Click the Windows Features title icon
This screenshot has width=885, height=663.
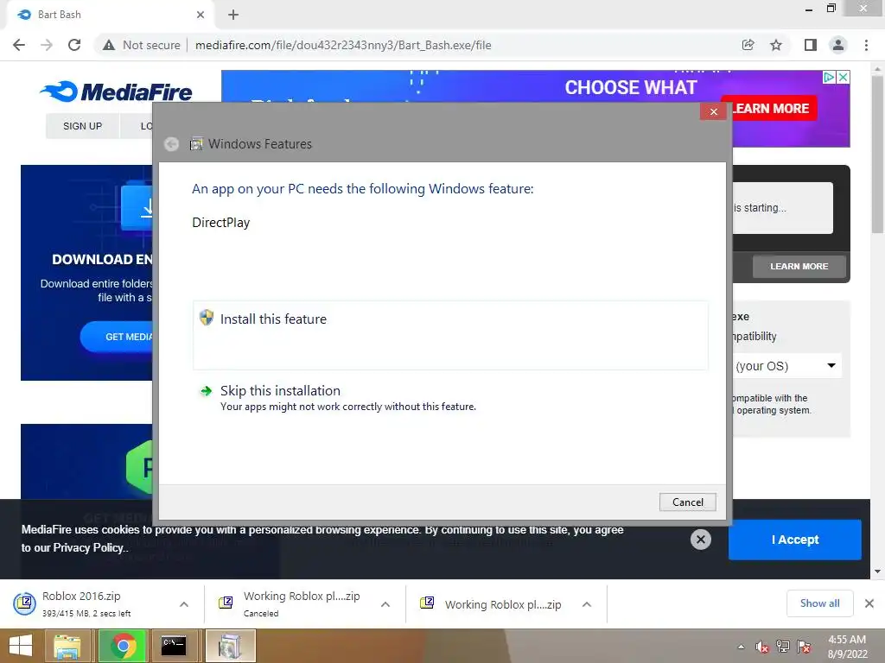coord(196,144)
